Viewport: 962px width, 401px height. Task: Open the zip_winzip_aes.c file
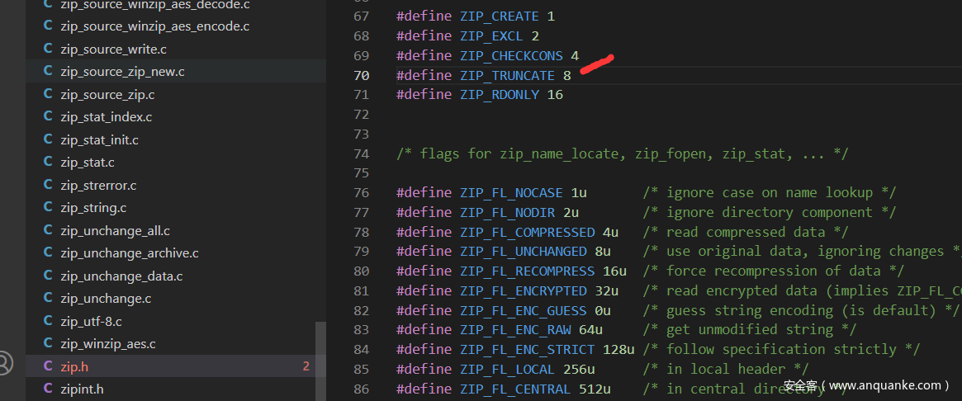(x=107, y=343)
